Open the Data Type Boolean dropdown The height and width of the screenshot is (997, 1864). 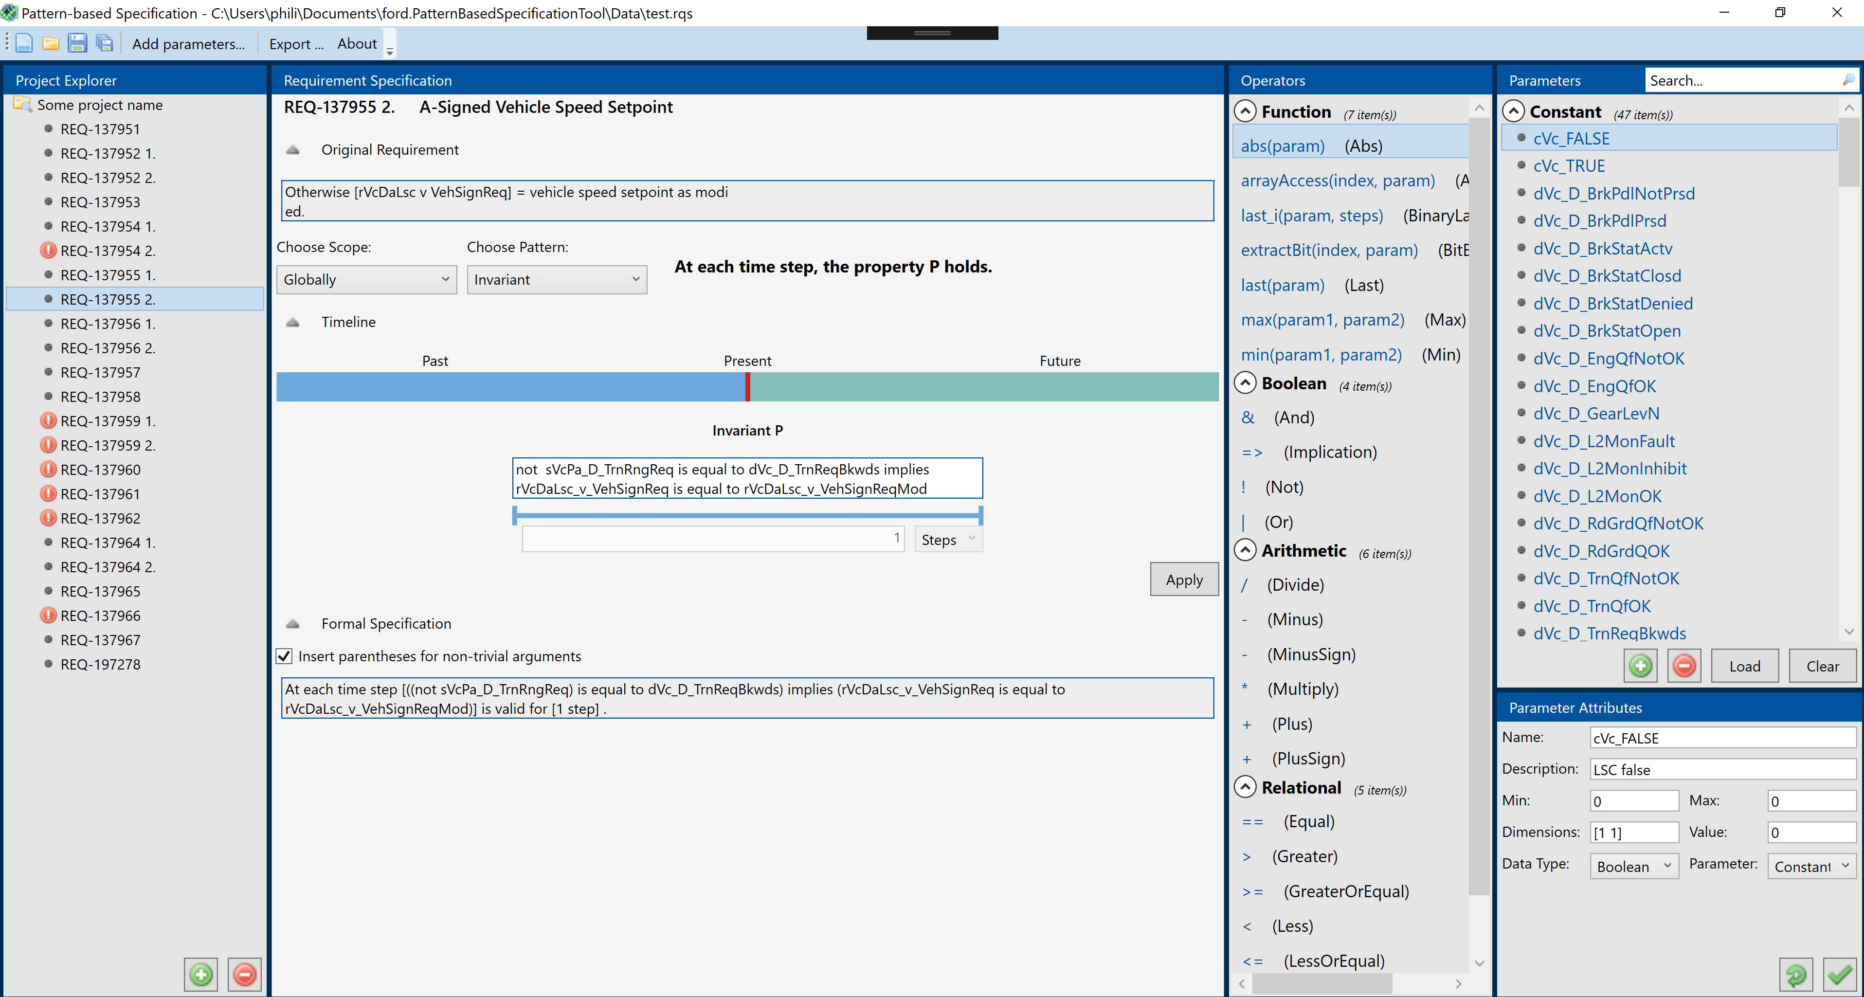pos(1634,866)
